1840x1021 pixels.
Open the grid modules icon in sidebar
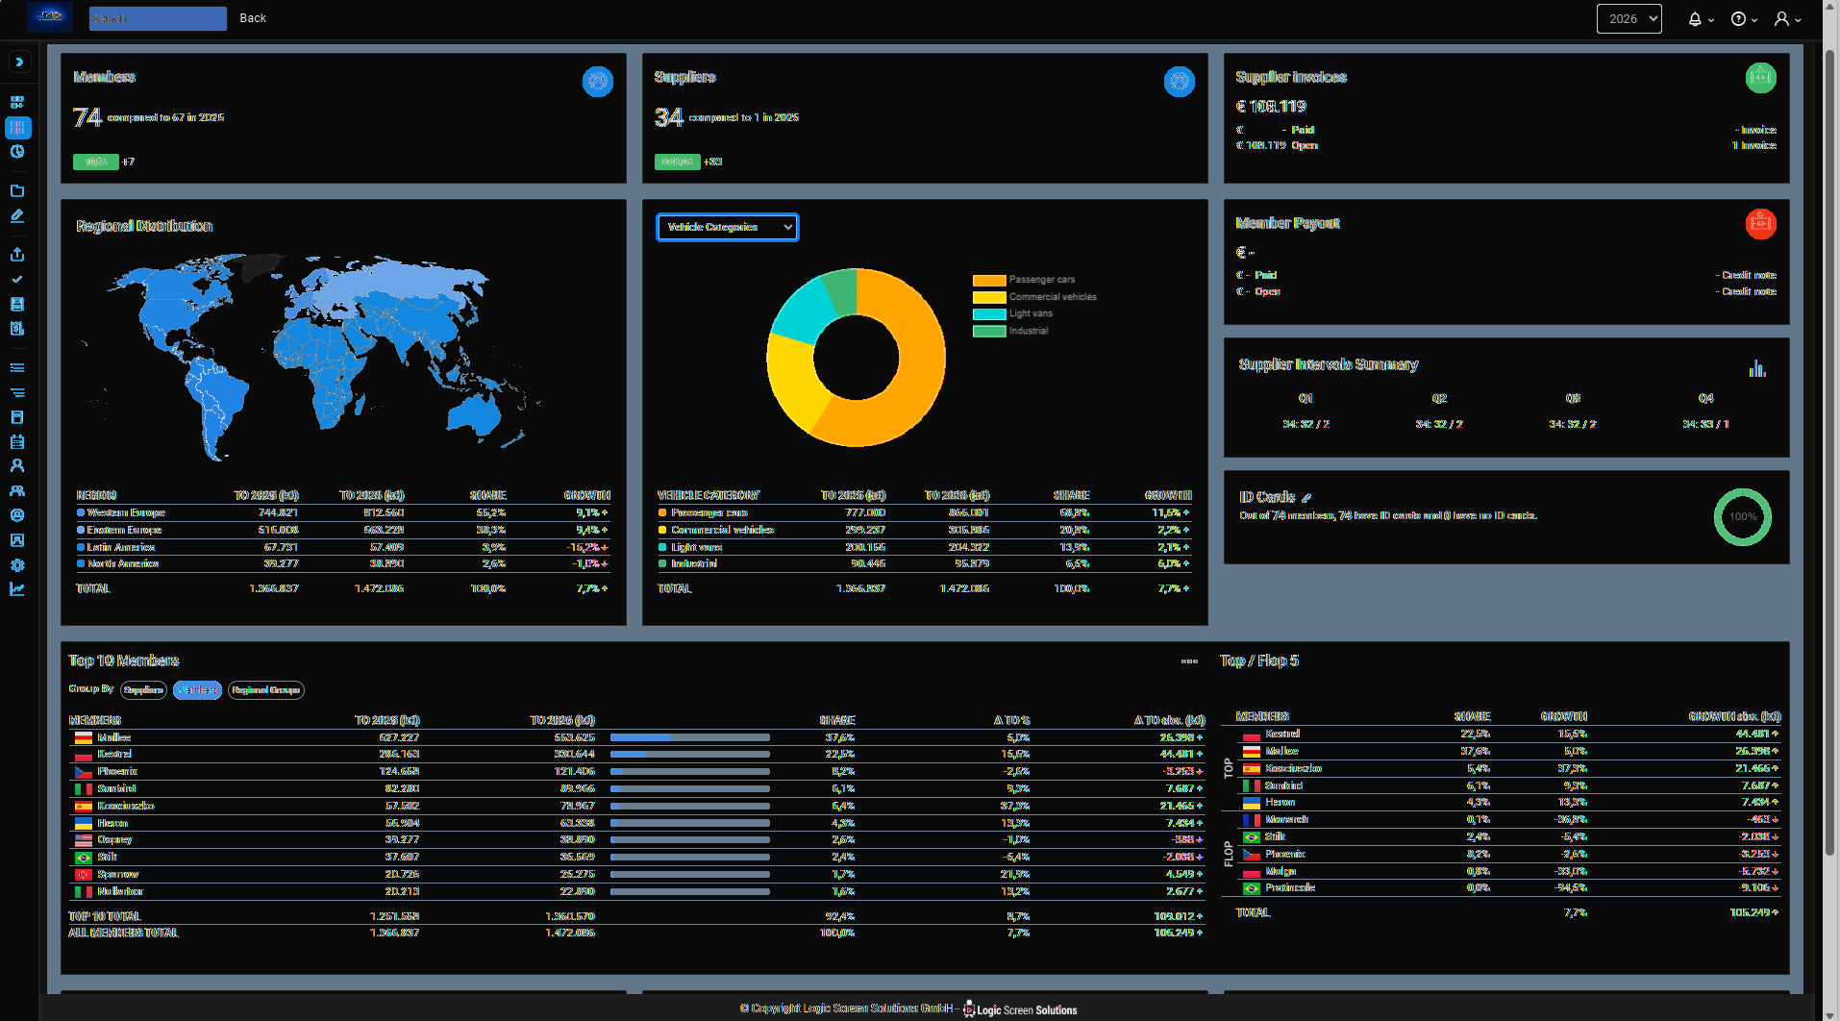(17, 102)
